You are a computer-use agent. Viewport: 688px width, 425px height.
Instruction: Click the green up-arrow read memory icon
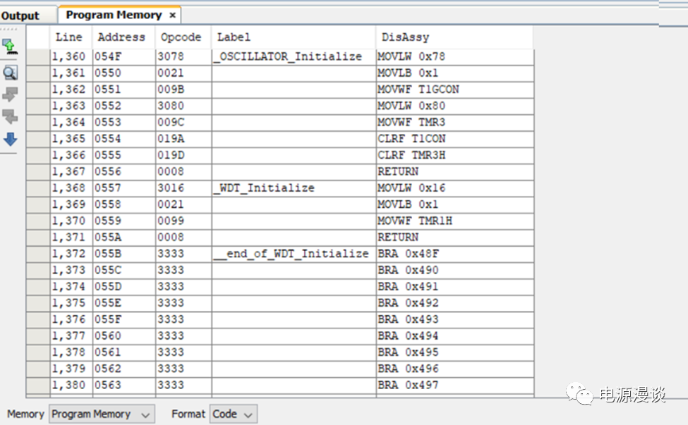(x=10, y=47)
